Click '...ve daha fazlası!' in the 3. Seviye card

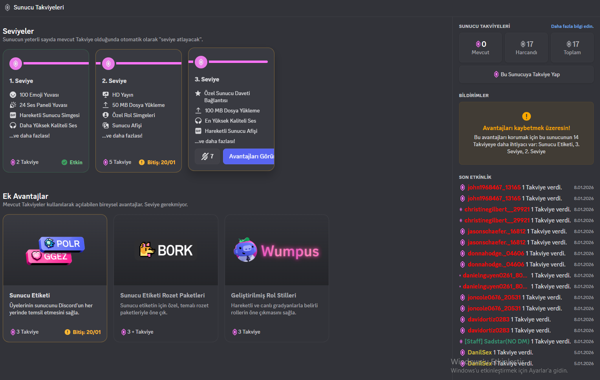pyautogui.click(x=215, y=141)
